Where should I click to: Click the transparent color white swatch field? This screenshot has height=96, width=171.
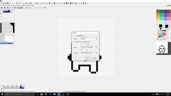tap(84, 44)
